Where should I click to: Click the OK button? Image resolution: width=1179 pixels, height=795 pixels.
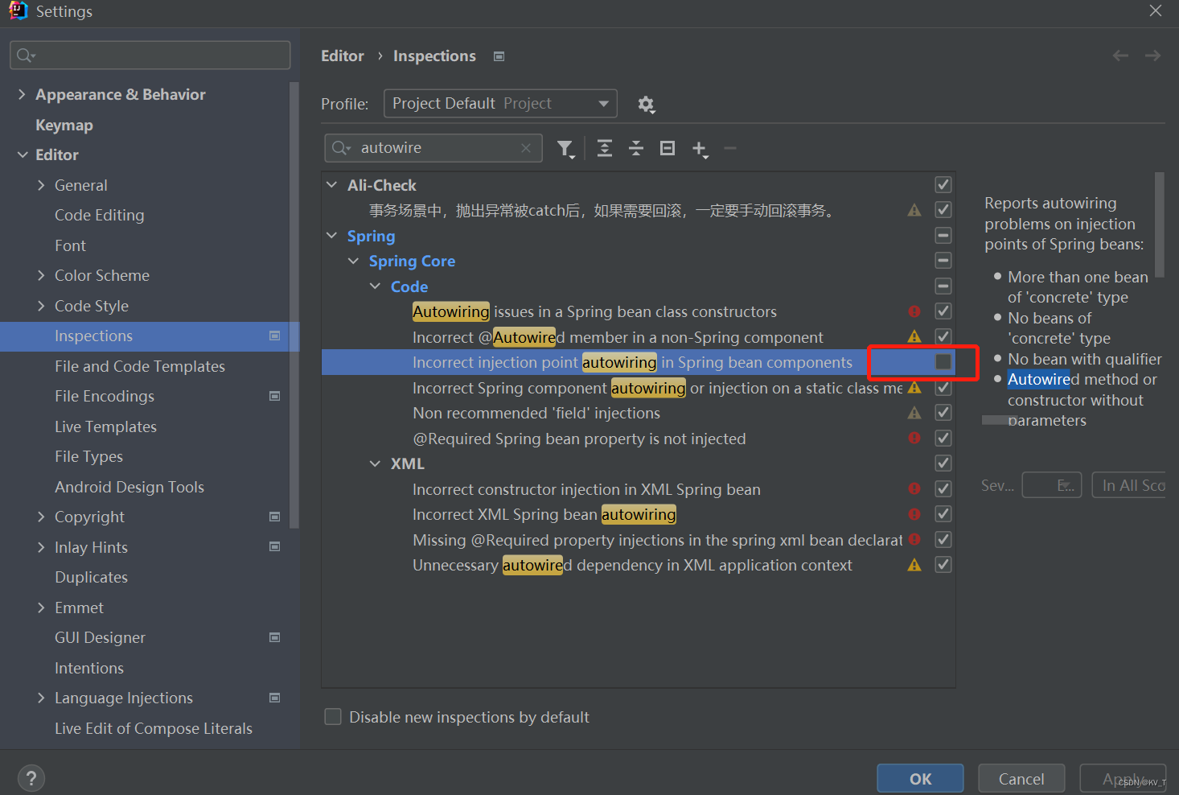(x=919, y=777)
